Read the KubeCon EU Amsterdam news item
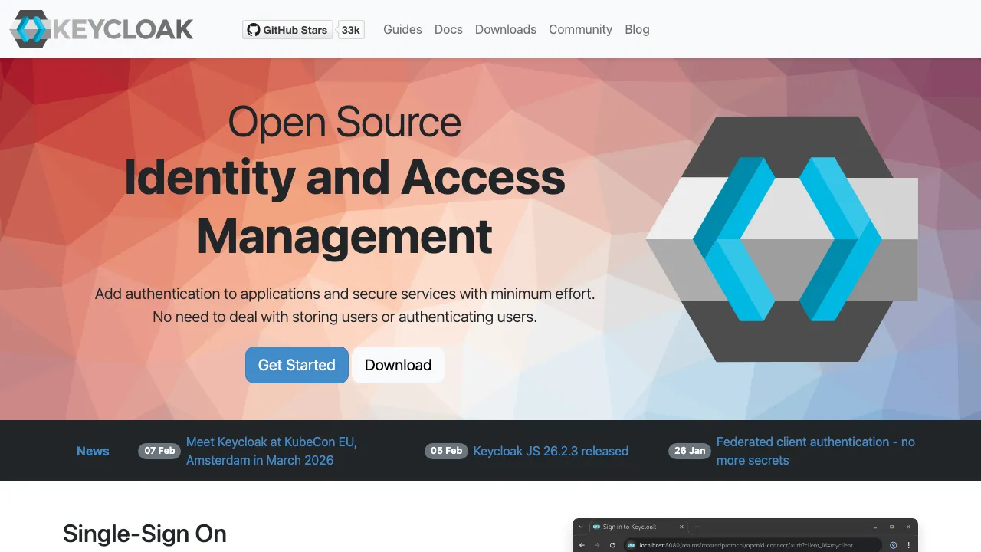981x552 pixels. pos(271,451)
